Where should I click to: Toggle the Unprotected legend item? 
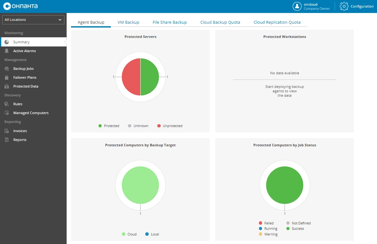pyautogui.click(x=170, y=126)
